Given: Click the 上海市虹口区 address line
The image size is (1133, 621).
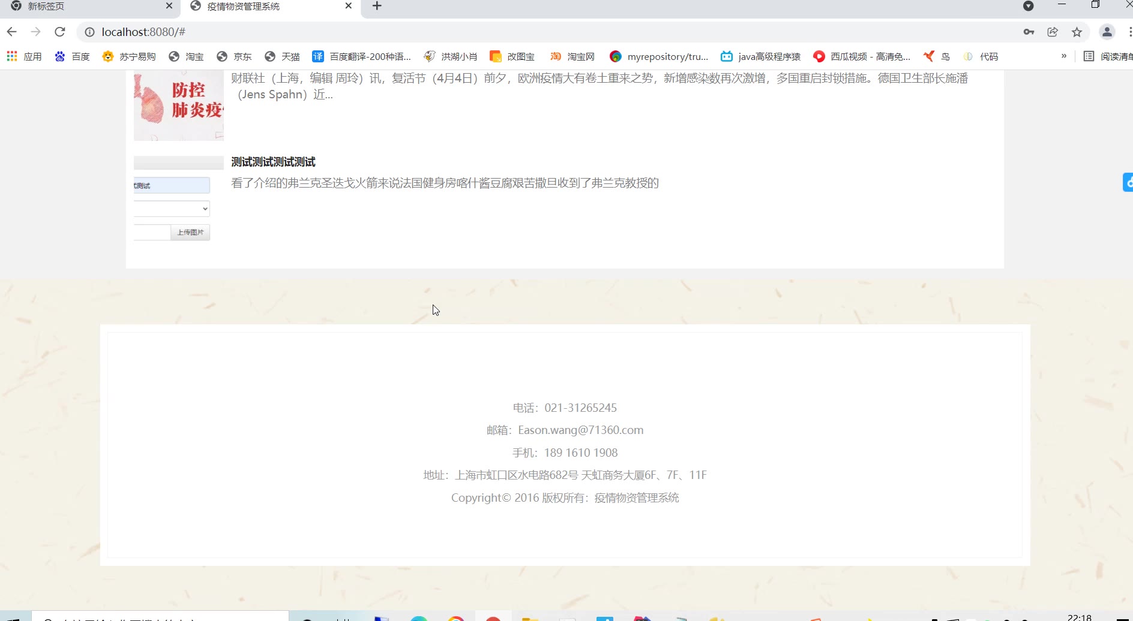Looking at the screenshot, I should tap(565, 475).
